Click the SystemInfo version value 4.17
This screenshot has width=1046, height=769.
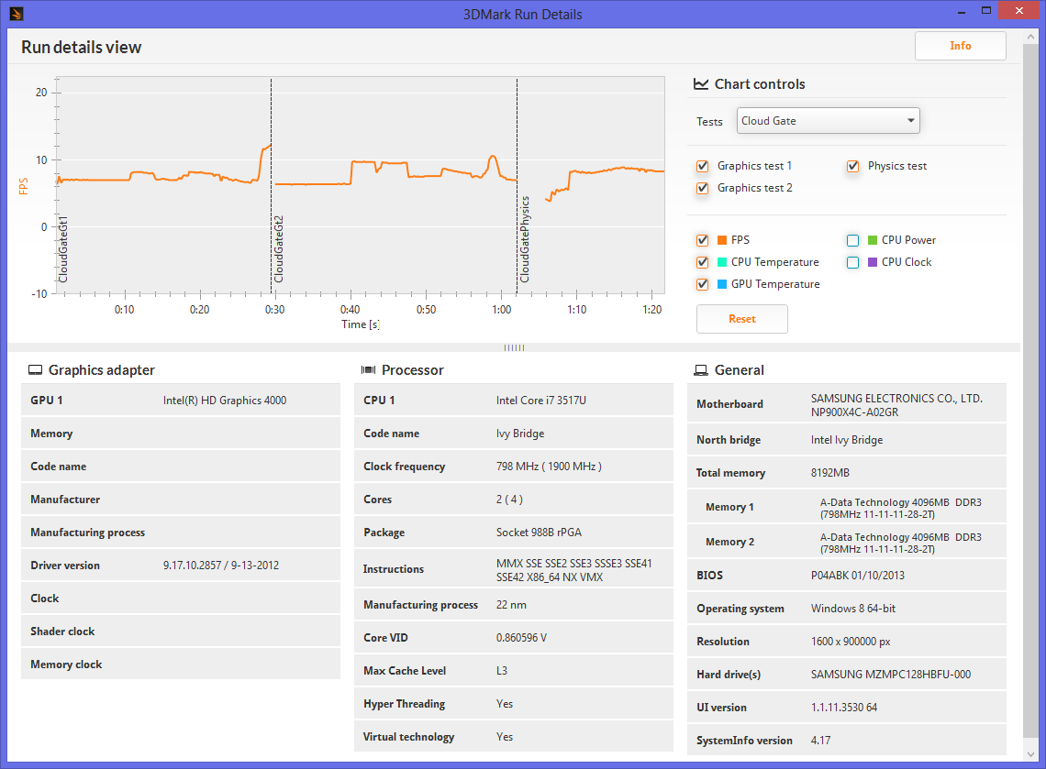tap(820, 741)
